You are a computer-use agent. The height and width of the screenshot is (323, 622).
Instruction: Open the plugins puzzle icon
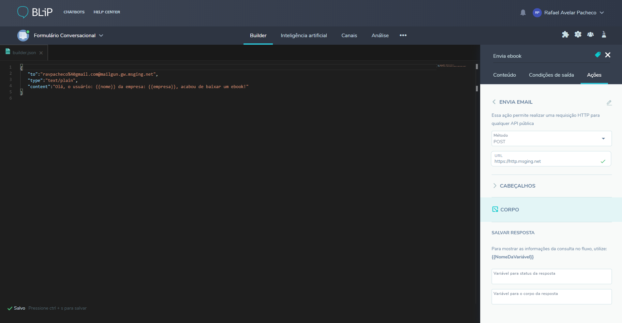tap(565, 34)
